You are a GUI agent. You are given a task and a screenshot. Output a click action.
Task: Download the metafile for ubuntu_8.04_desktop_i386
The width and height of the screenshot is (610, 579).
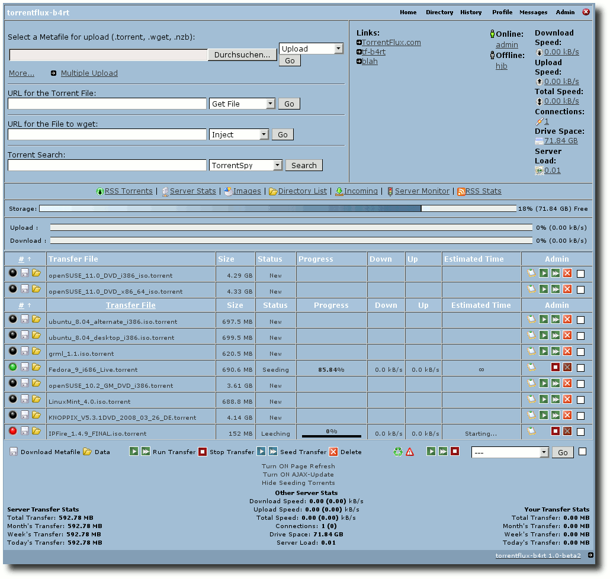point(24,335)
